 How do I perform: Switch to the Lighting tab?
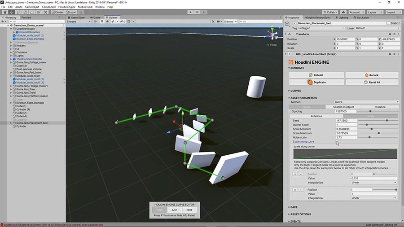pos(342,17)
